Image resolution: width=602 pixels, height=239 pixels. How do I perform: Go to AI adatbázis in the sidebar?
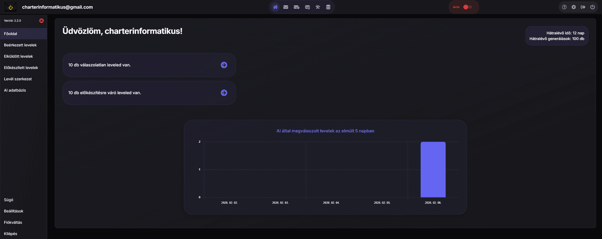click(x=15, y=90)
